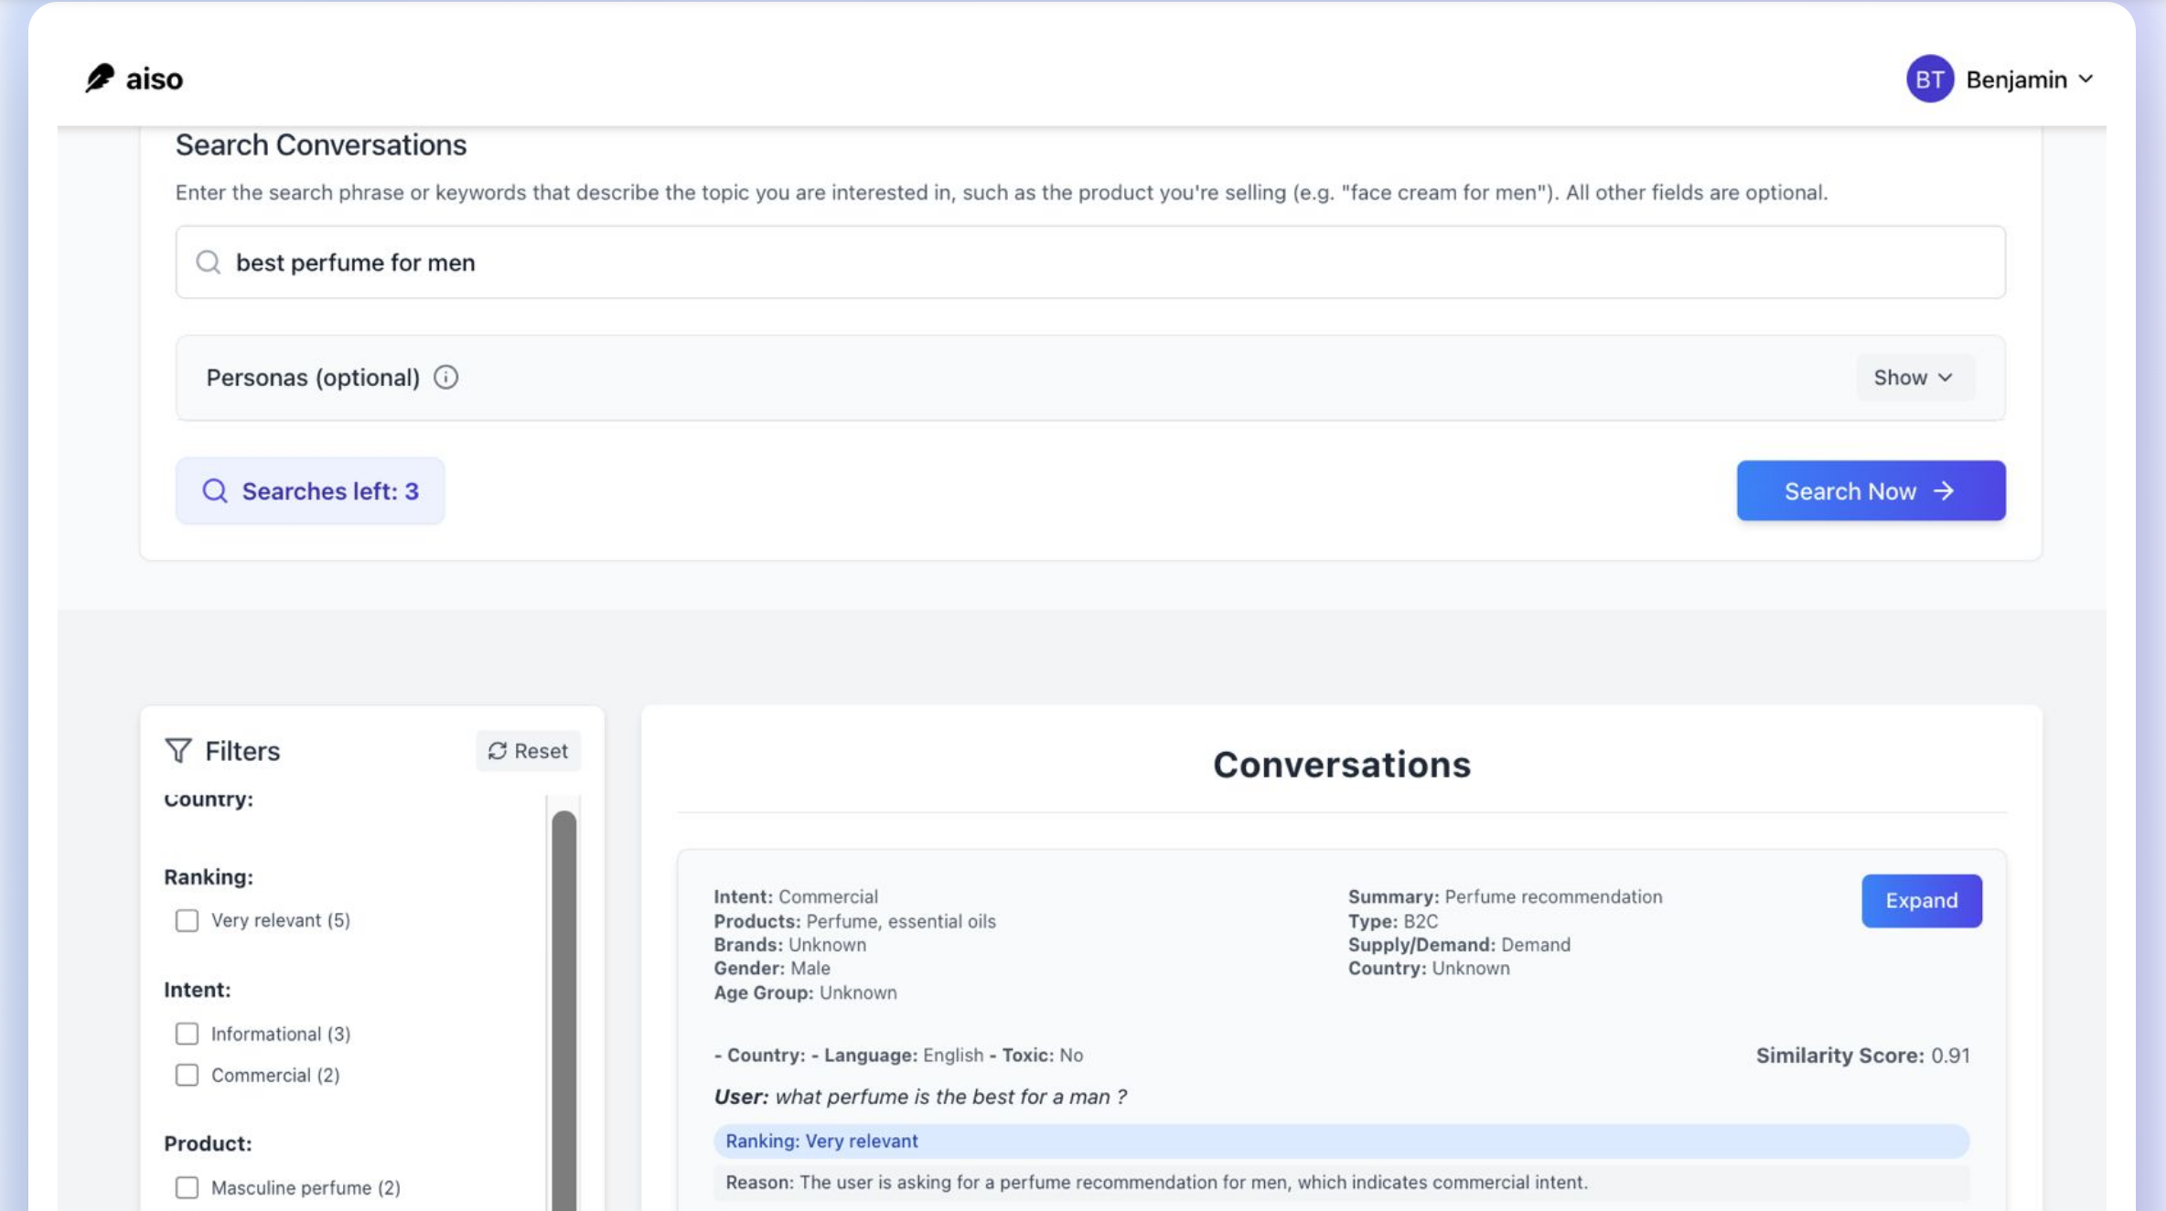Expand the first conversation card
2166x1211 pixels.
pyautogui.click(x=1921, y=901)
